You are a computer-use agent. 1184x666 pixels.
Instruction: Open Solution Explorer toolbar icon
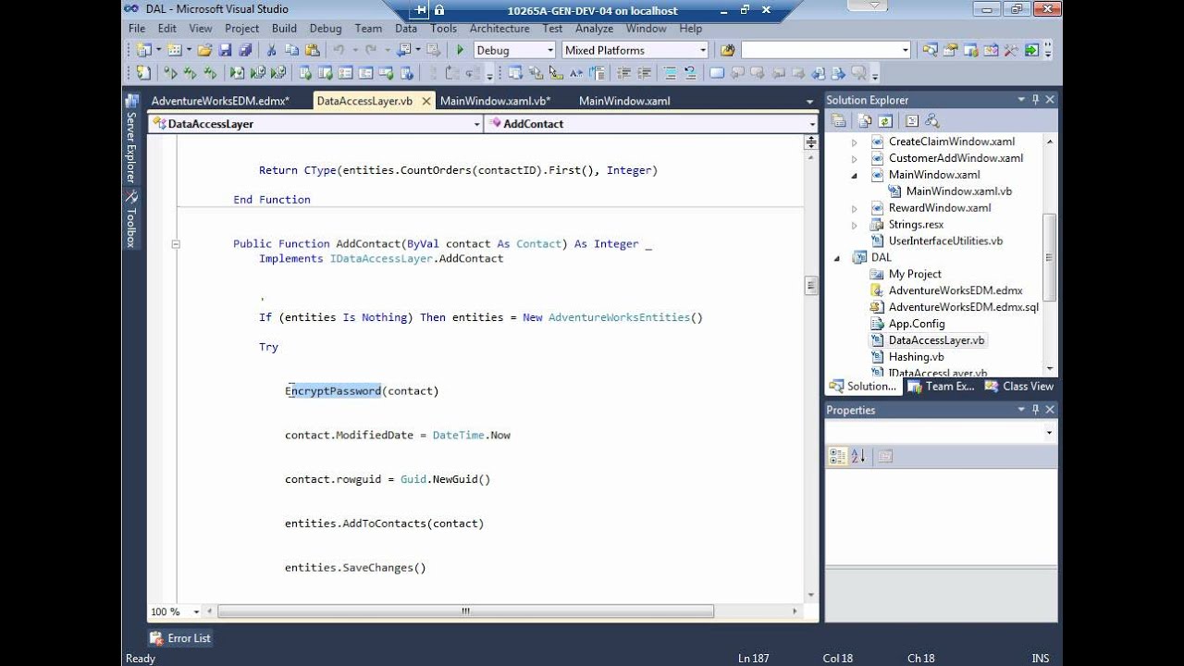click(x=930, y=50)
